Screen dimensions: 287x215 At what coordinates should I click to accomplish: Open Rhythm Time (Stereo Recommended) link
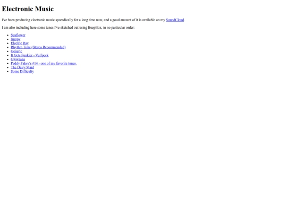tap(38, 47)
